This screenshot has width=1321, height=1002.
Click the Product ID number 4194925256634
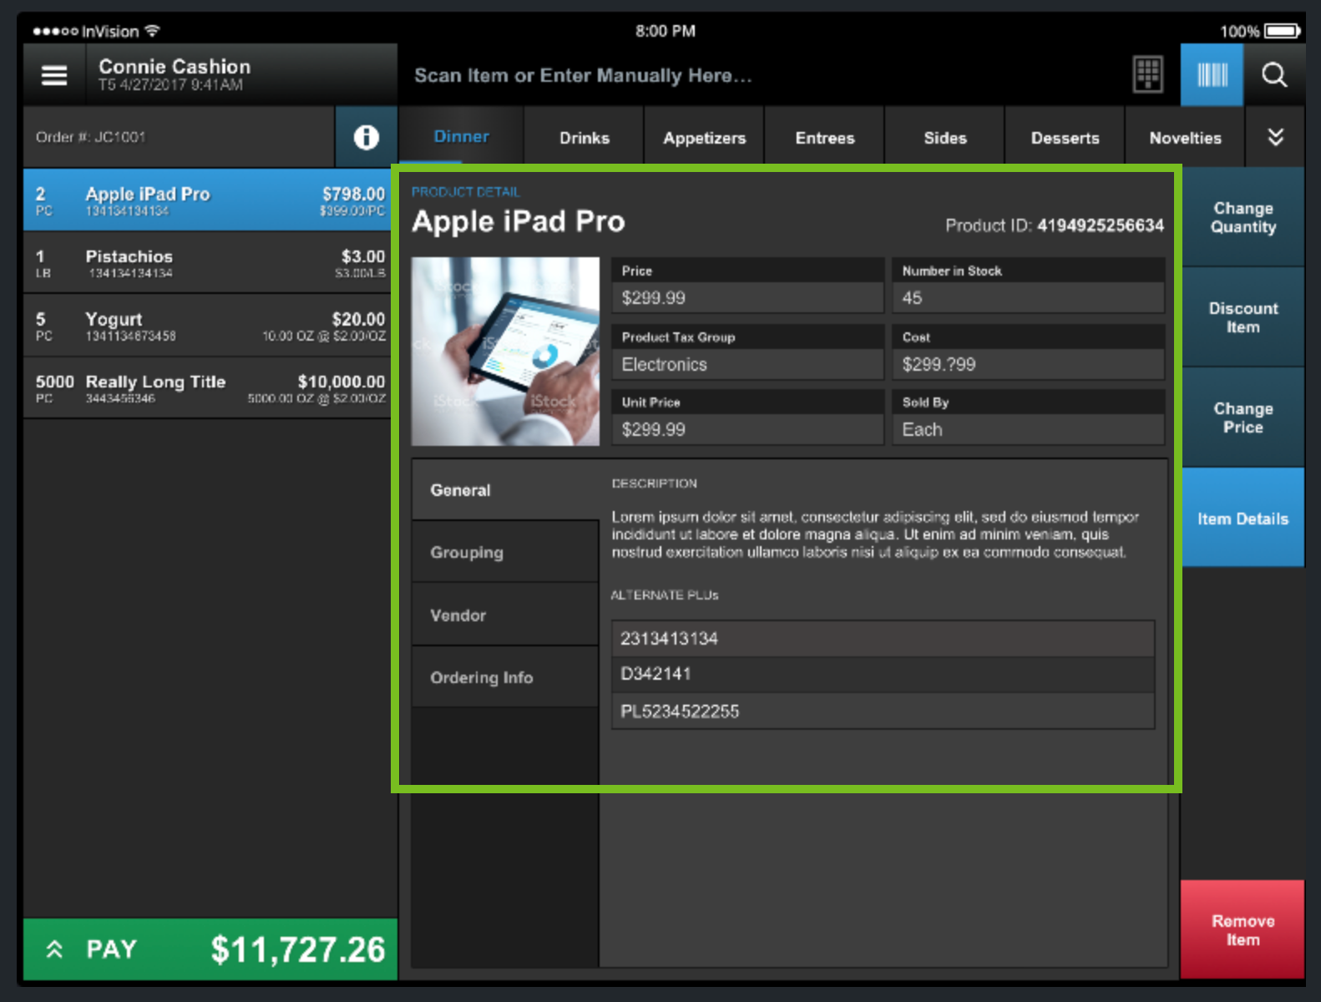pyautogui.click(x=1100, y=225)
